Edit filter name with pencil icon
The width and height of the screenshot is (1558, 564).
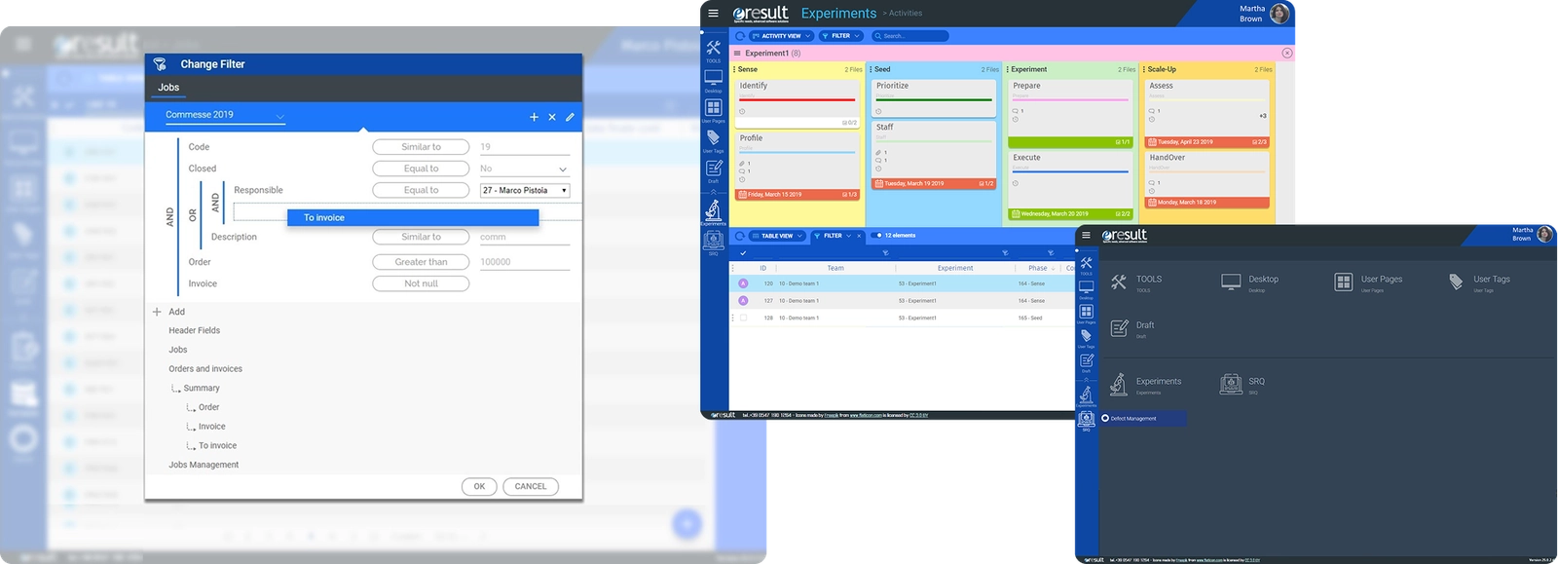coord(570,117)
